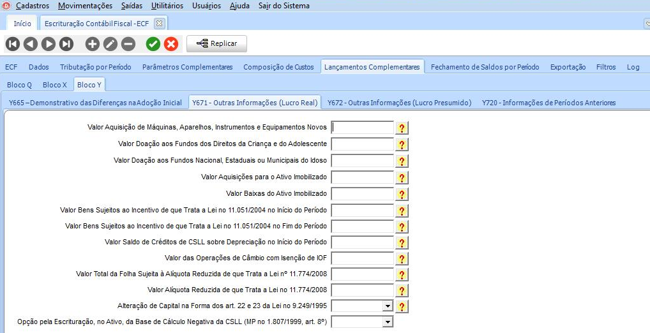The height and width of the screenshot is (333, 650).
Task: Open Fechamento de Saldos por Período tab
Action: point(485,67)
